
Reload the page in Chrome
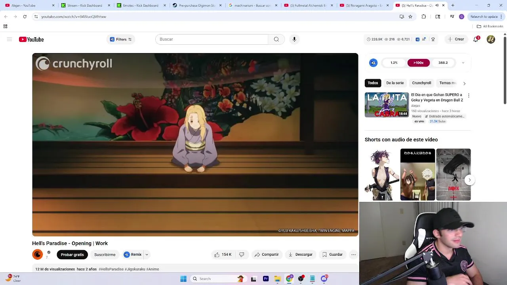pos(25,17)
